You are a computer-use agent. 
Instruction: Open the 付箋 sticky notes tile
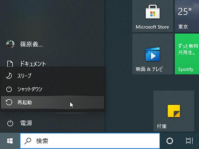(173, 111)
